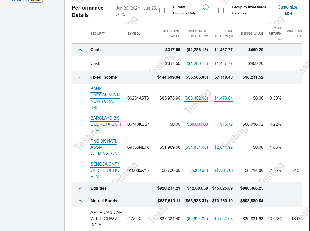
Task: Enable Current Holdings Only checkbox
Action: pyautogui.click(x=162, y=10)
